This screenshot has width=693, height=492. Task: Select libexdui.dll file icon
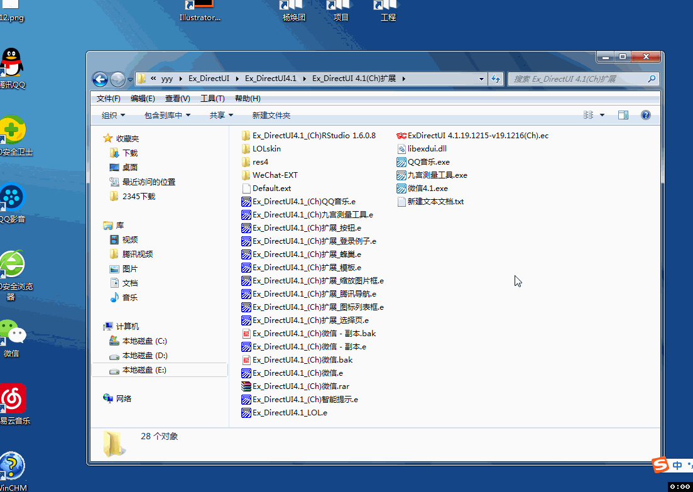pyautogui.click(x=401, y=149)
